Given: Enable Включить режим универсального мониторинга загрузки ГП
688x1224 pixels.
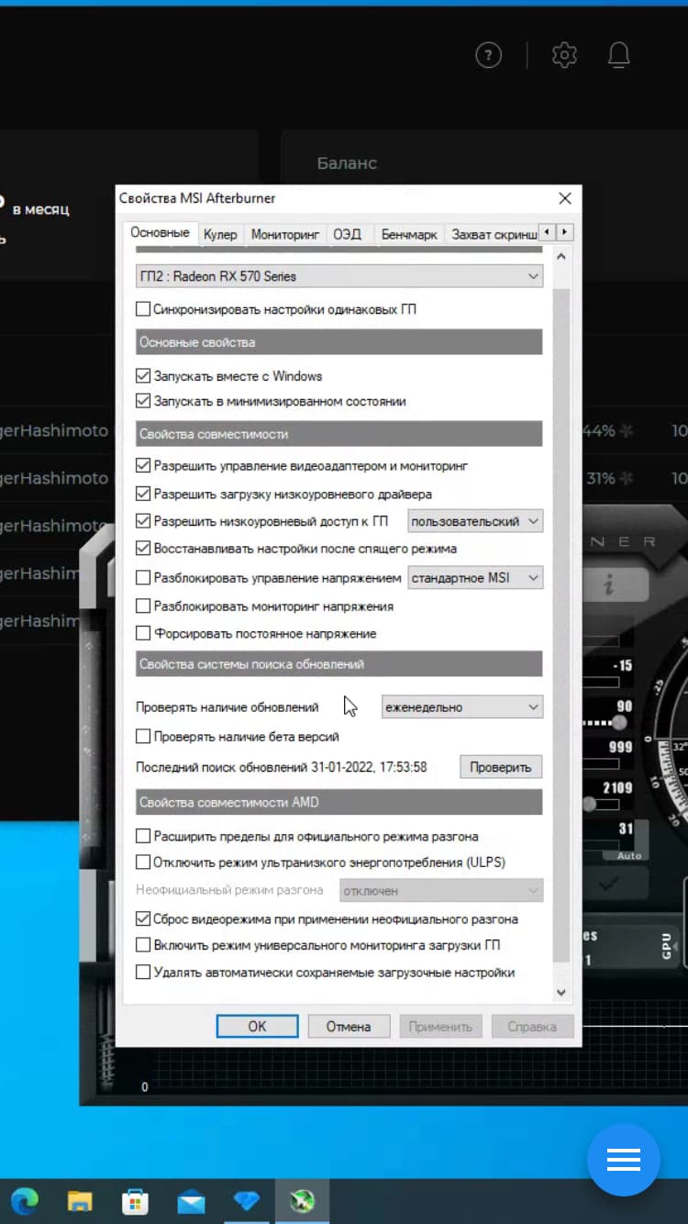Looking at the screenshot, I should 143,944.
